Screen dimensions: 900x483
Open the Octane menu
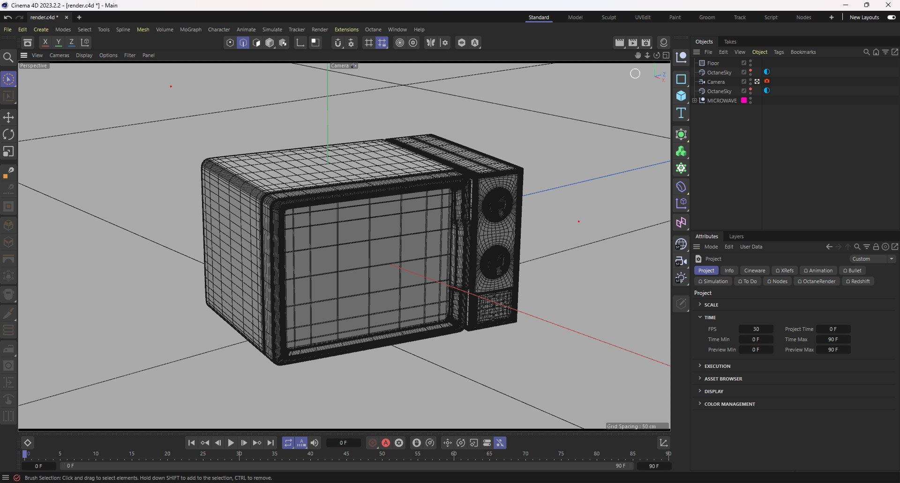373,29
